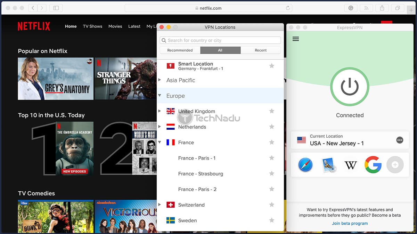Click the Switzerland flag
Screen dimensions: 417x234
point(171,205)
